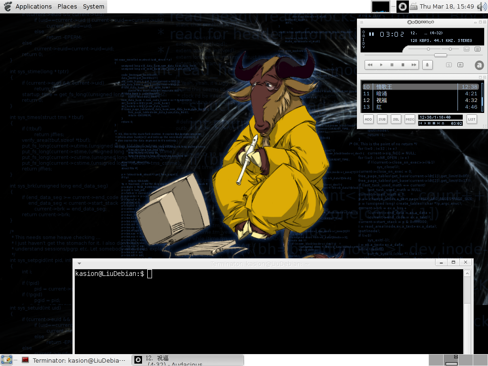Click mini next-track button in playlist footer
Image resolution: width=488 pixels, height=366 pixels.
[x=438, y=123]
